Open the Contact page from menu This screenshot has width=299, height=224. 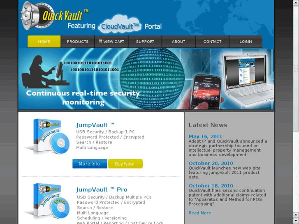pos(212,42)
